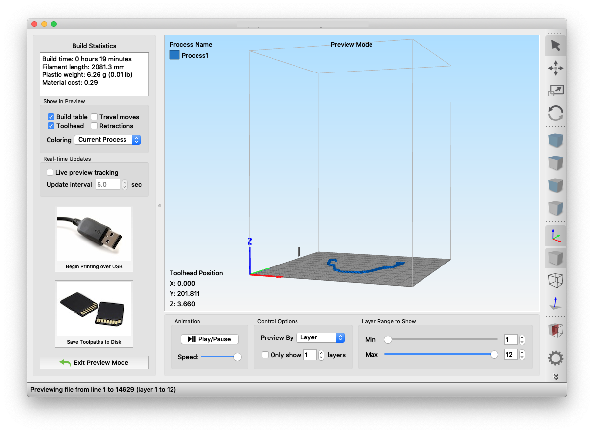The height and width of the screenshot is (433, 594).
Task: Click the 'Build time: 0 hours 19 minutes' line
Action: click(87, 59)
